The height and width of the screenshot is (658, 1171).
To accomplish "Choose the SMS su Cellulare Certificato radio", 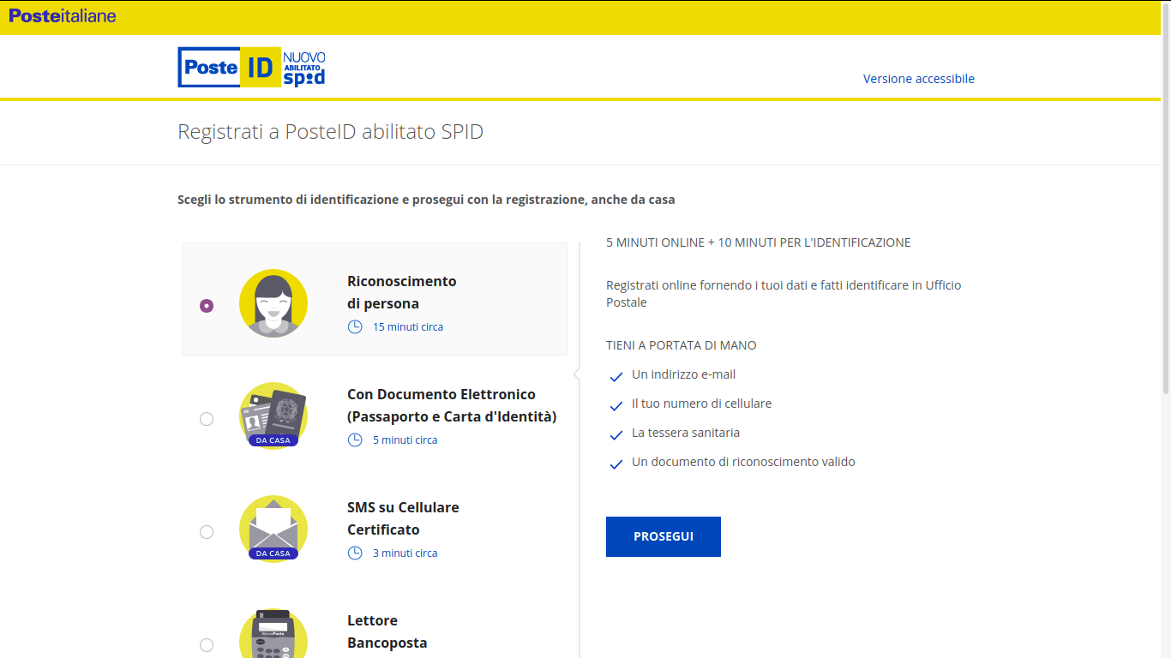I will point(207,532).
